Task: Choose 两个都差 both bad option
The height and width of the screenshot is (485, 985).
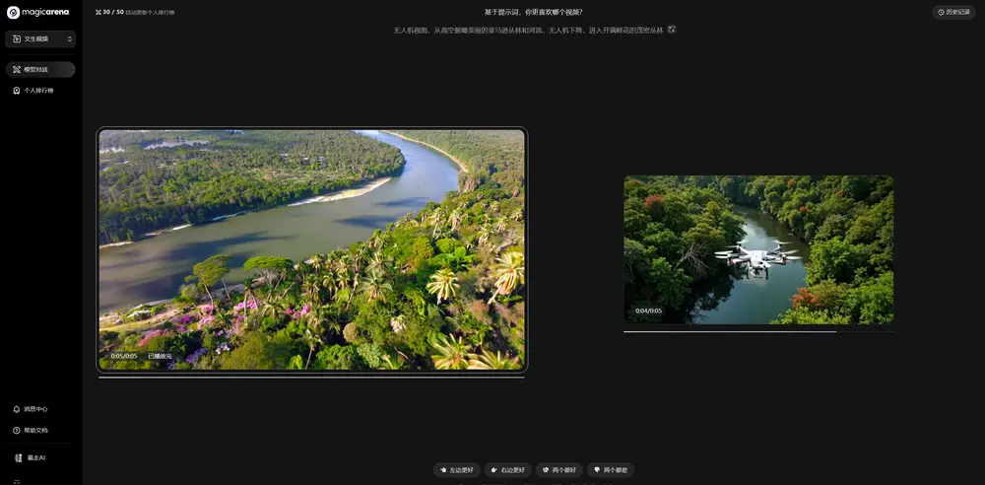Action: (x=610, y=470)
